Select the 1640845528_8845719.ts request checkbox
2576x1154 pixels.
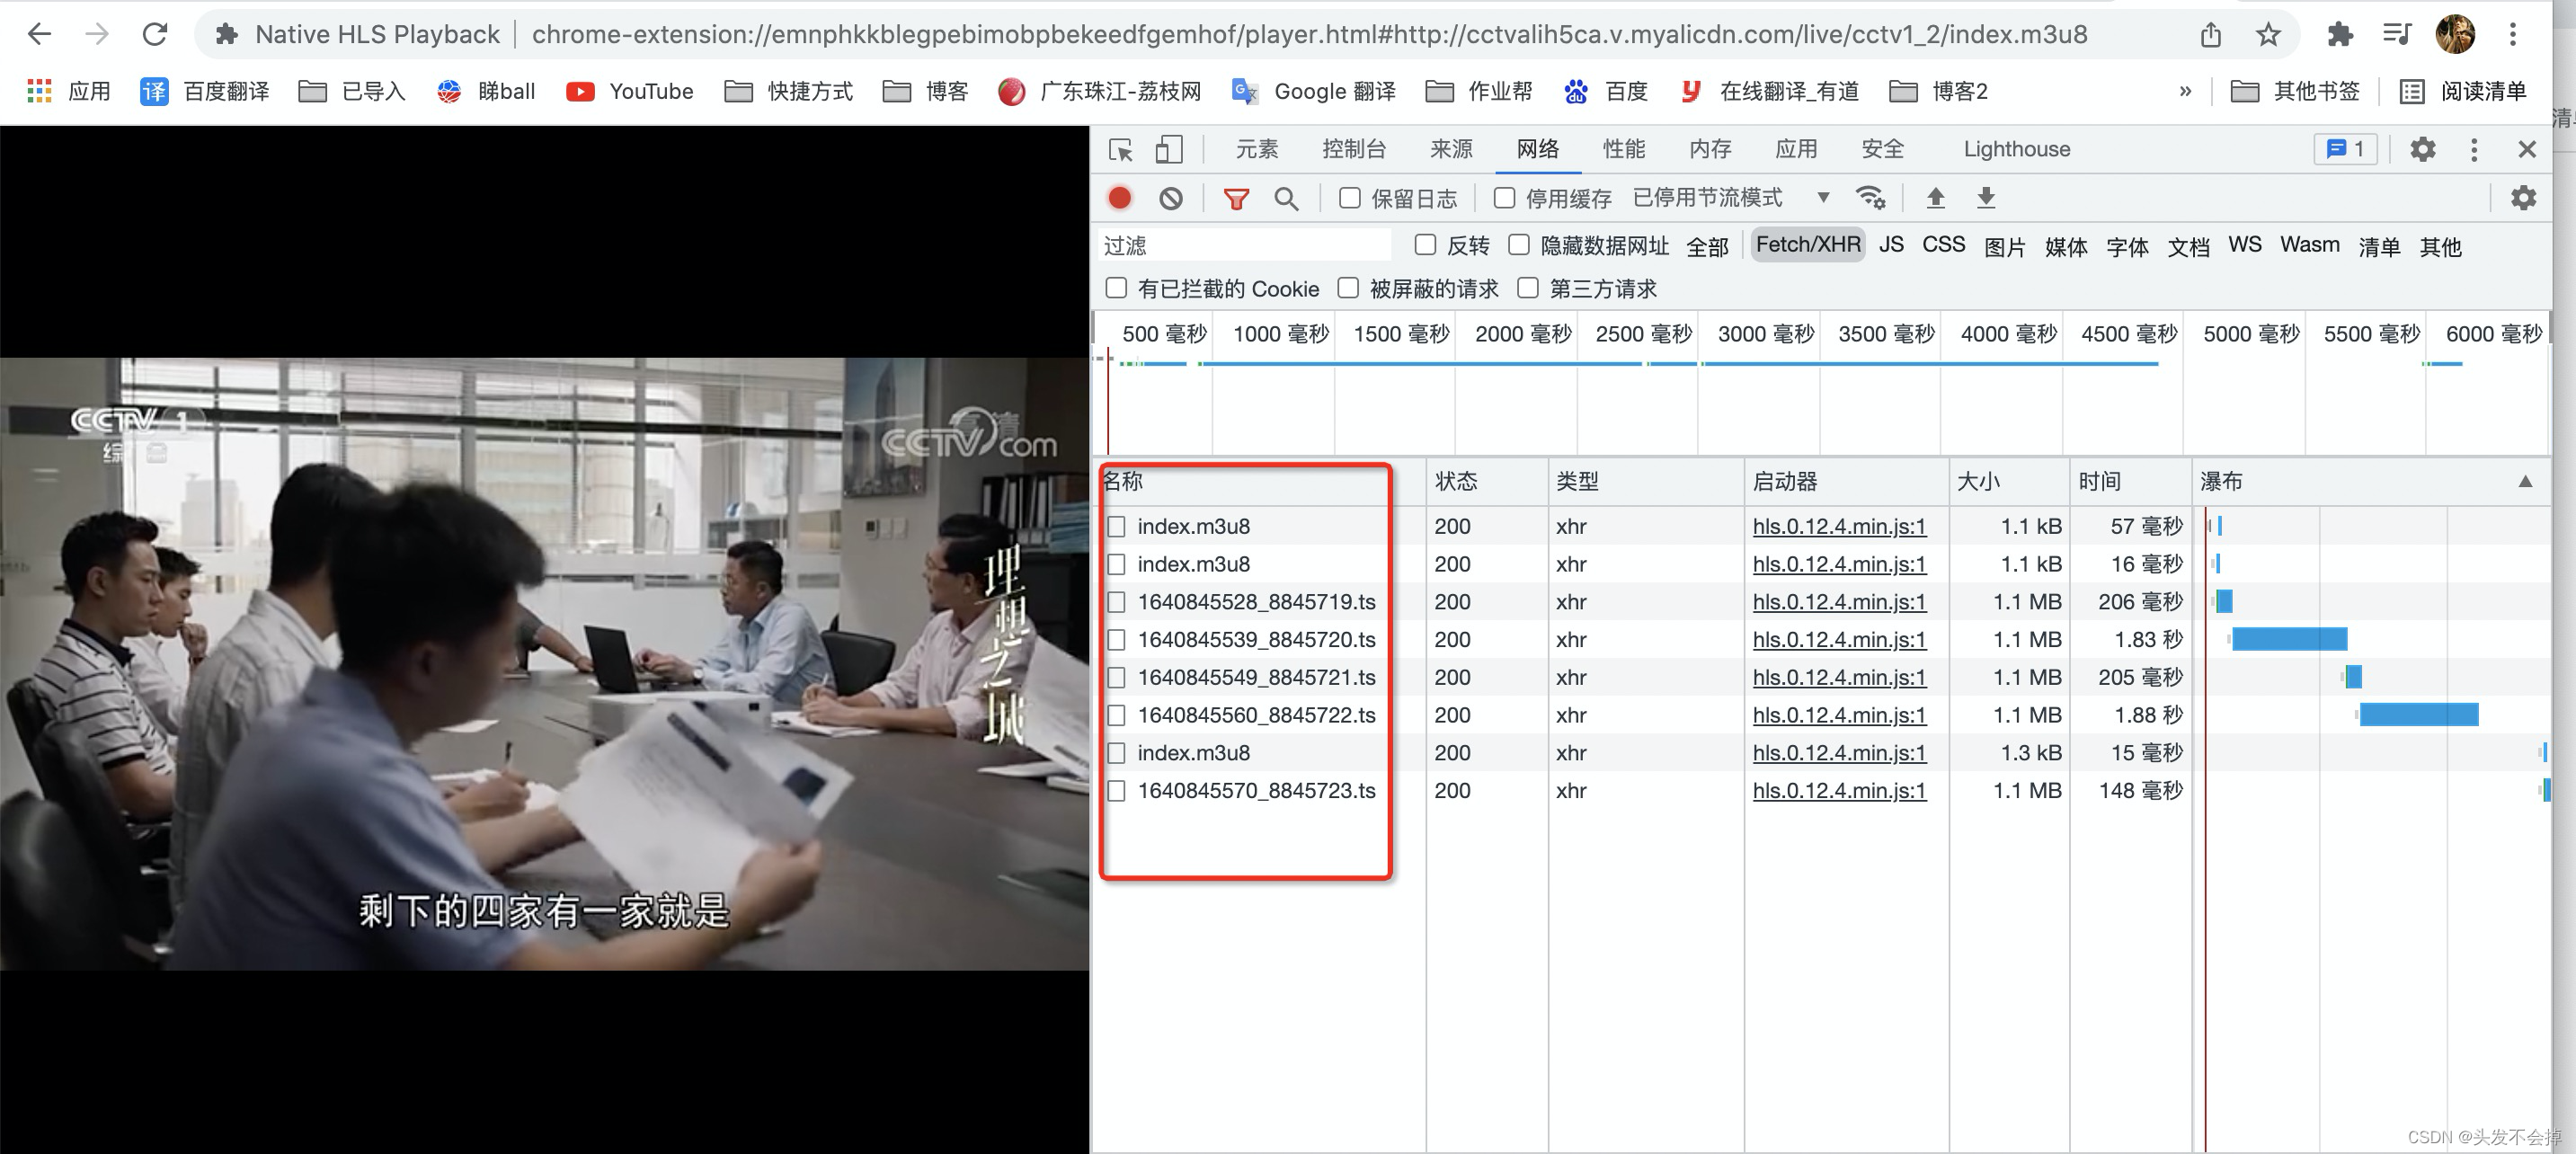[1117, 602]
